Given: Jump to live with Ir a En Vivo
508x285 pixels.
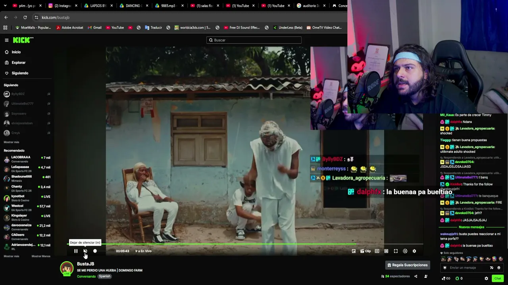Looking at the screenshot, I should click(143, 251).
